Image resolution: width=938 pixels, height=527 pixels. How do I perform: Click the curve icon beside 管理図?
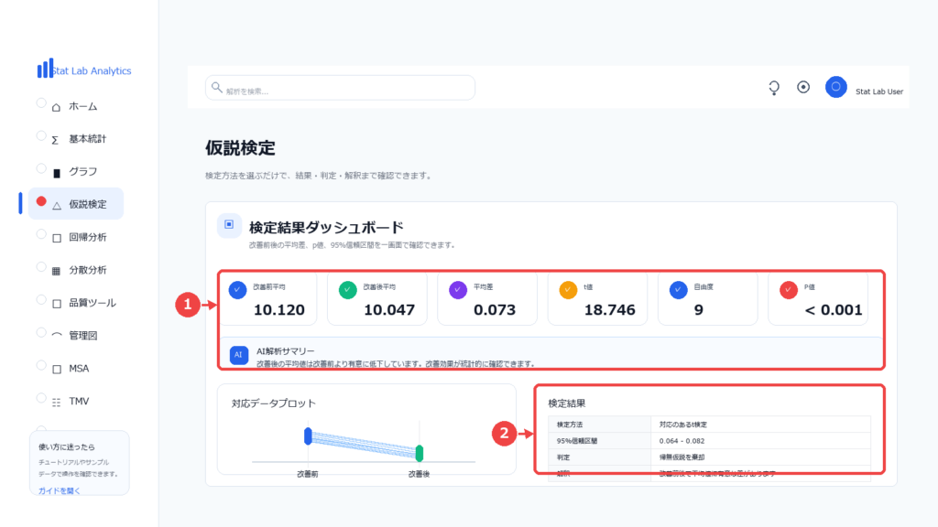point(57,335)
